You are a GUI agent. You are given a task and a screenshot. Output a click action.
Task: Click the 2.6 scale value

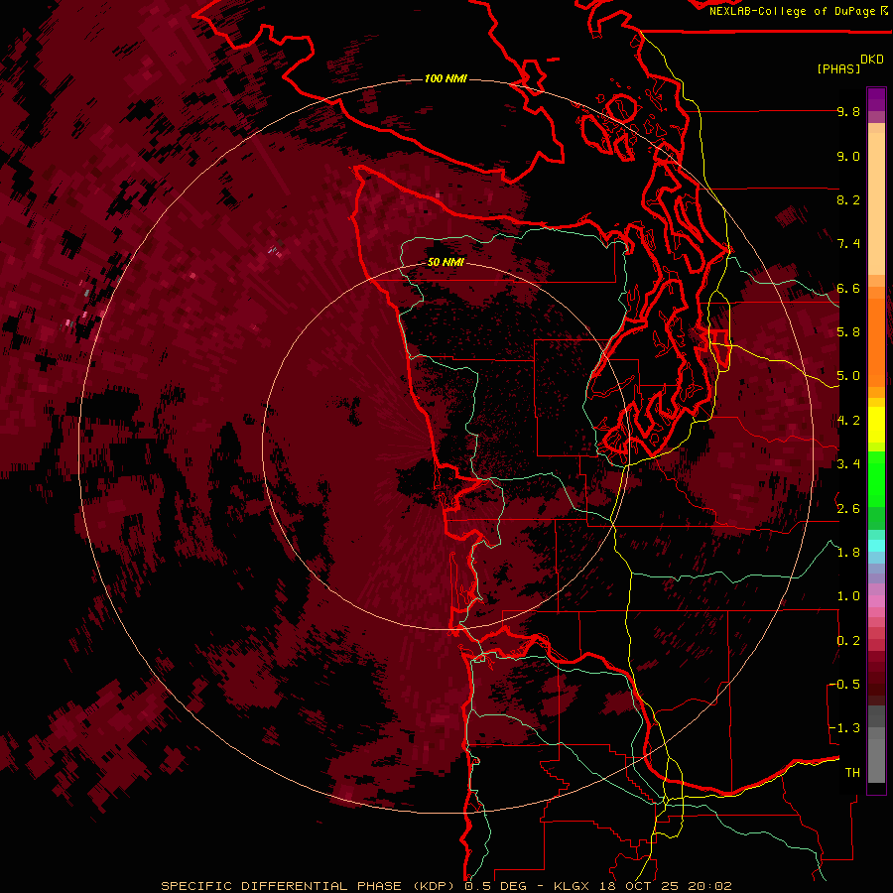(848, 509)
